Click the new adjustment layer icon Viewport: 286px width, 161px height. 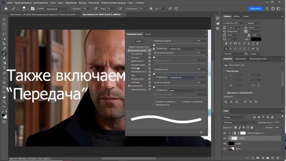pos(263,158)
